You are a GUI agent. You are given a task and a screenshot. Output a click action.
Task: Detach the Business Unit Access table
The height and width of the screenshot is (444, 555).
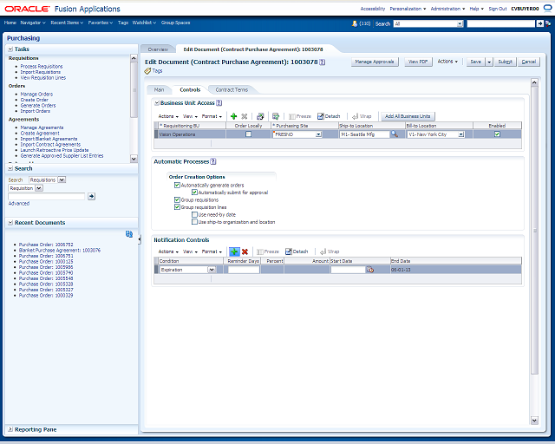(x=329, y=116)
